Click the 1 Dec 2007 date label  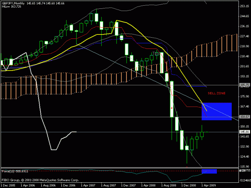[x=129, y=186]
